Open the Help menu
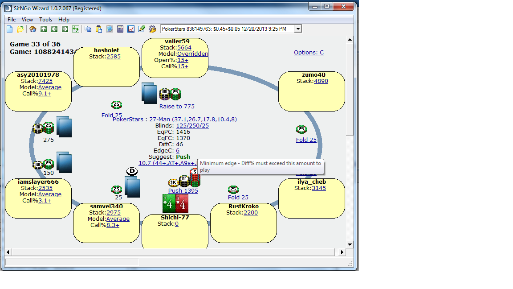The width and height of the screenshot is (513, 289). click(x=64, y=20)
